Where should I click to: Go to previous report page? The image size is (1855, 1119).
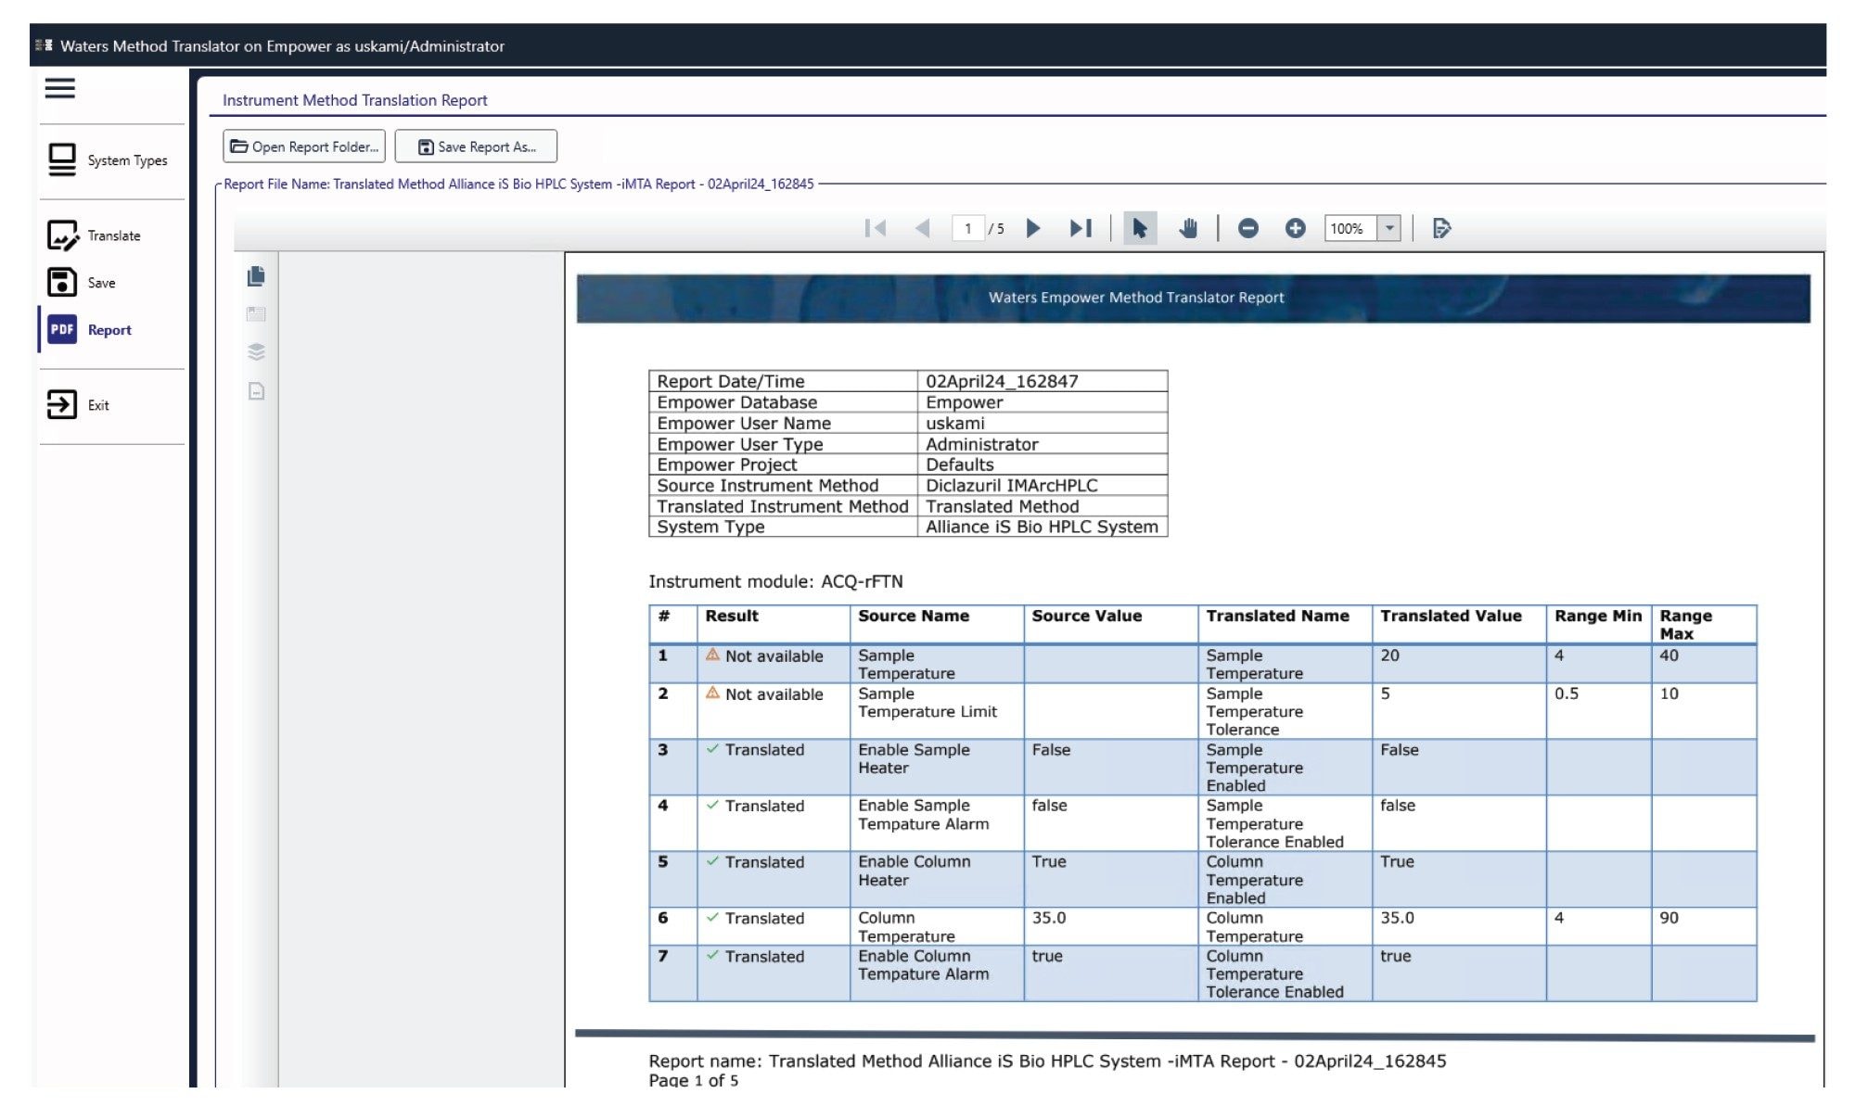pos(922,228)
